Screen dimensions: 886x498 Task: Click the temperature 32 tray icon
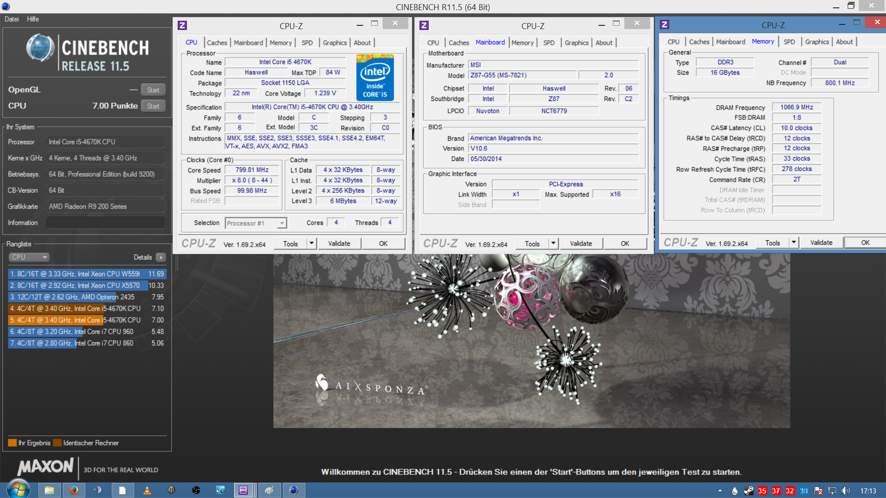point(790,491)
